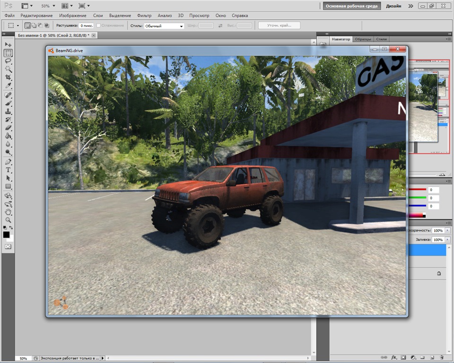The height and width of the screenshot is (363, 454).
Task: Open the Arrange Documents dropdown
Action: (x=67, y=6)
